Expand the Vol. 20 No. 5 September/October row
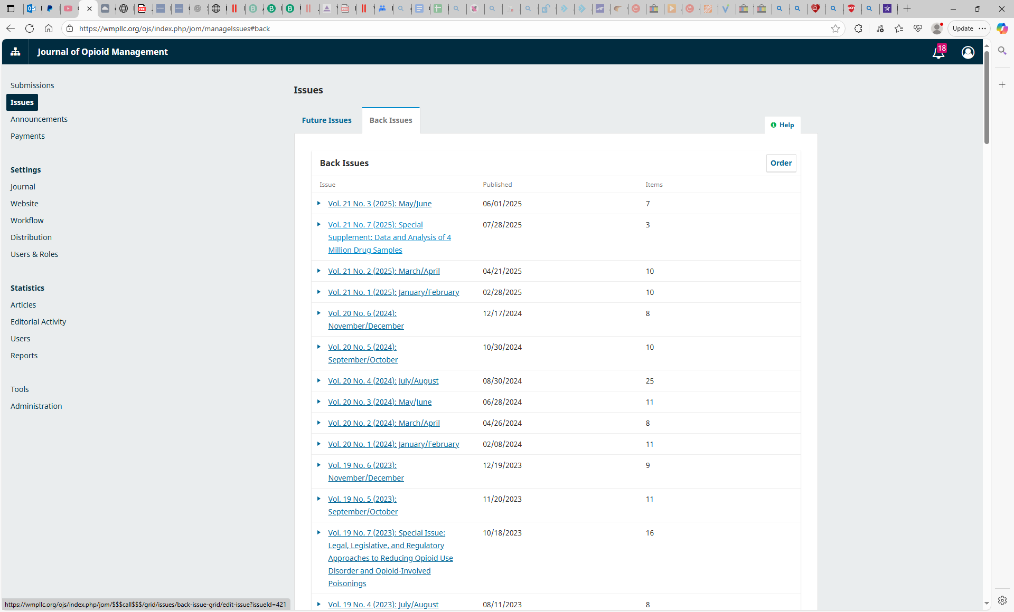Screen dimensions: 1014x612 319,347
